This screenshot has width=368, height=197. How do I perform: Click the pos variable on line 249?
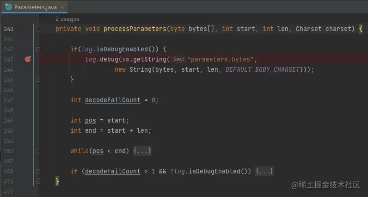[x=90, y=120]
